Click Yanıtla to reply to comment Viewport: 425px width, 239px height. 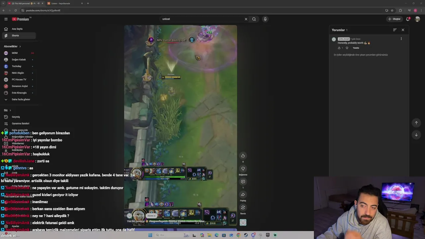pos(356,48)
